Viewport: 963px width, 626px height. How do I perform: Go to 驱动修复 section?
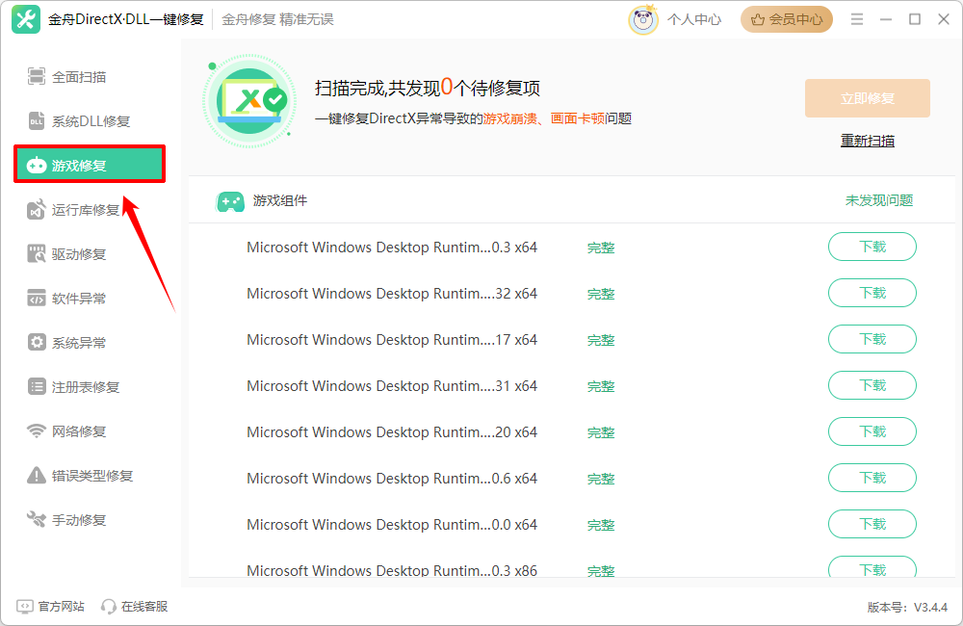click(x=79, y=254)
